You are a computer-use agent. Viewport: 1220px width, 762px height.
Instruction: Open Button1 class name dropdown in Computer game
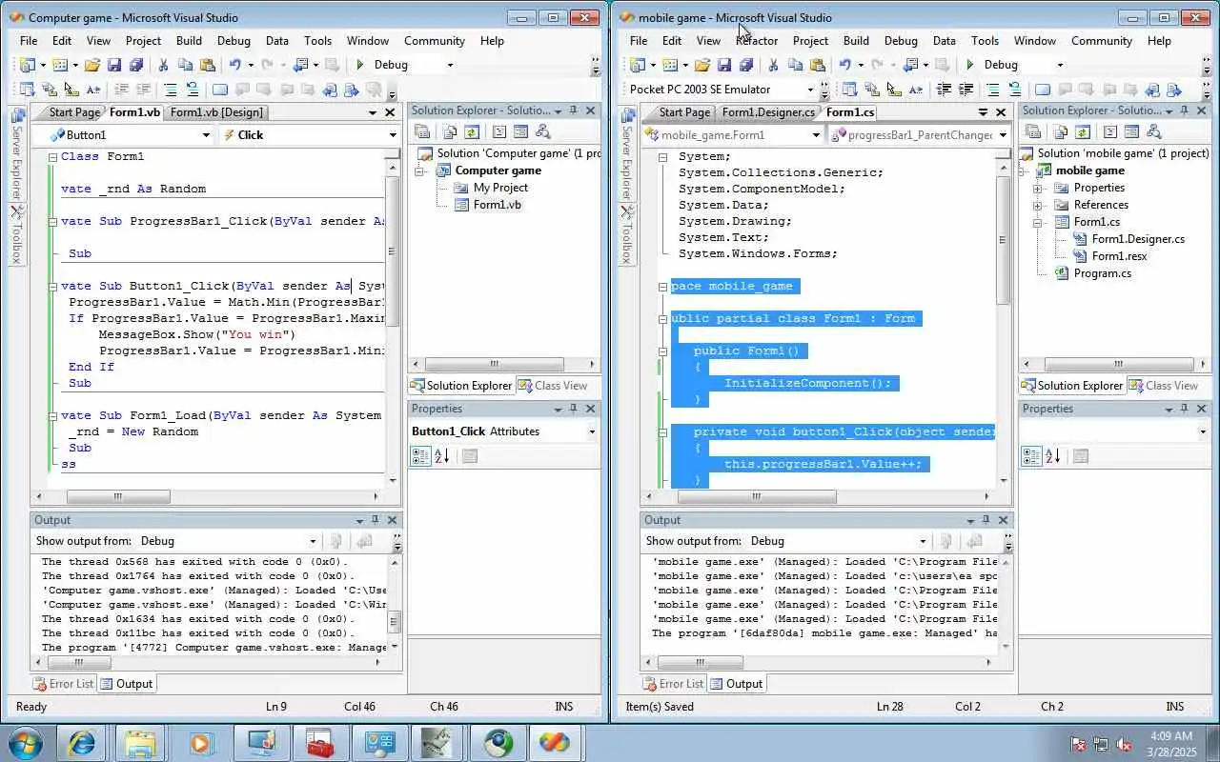[206, 135]
